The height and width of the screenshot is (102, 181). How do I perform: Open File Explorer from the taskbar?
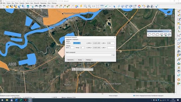pos(7,100)
